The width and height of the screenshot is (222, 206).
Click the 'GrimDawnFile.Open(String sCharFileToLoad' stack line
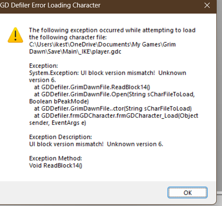pos(114,94)
